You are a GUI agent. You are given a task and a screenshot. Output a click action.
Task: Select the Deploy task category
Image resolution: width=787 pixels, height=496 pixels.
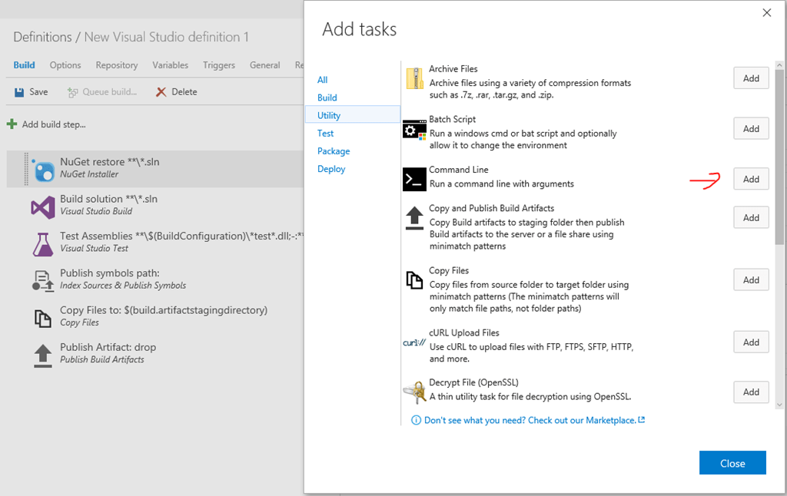(x=331, y=169)
